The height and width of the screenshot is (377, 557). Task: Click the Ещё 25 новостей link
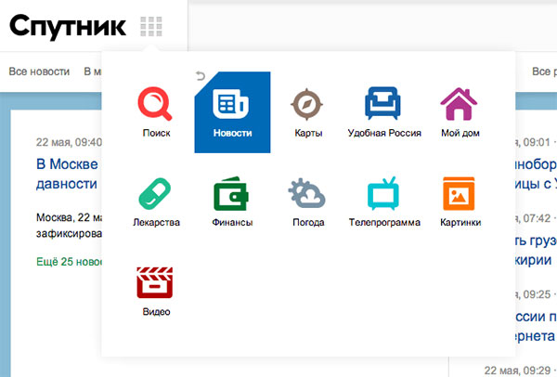pos(69,265)
